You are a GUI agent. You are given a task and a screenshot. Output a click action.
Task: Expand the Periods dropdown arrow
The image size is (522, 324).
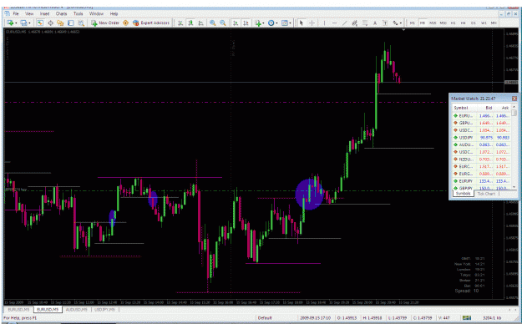[276, 23]
